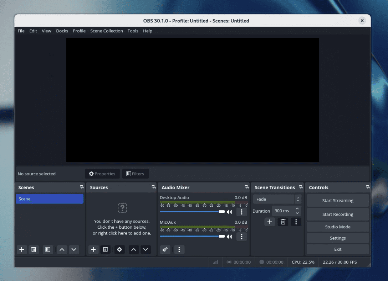Delete the selected scene
388x281 pixels.
pos(34,249)
